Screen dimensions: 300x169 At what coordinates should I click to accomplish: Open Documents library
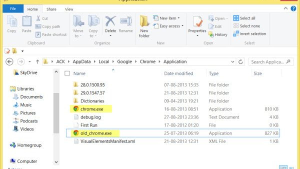pos(28,97)
